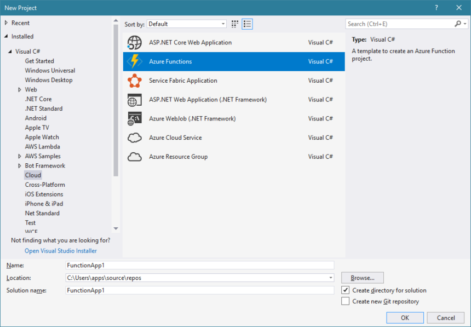Select iOS Extensions category

click(44, 194)
